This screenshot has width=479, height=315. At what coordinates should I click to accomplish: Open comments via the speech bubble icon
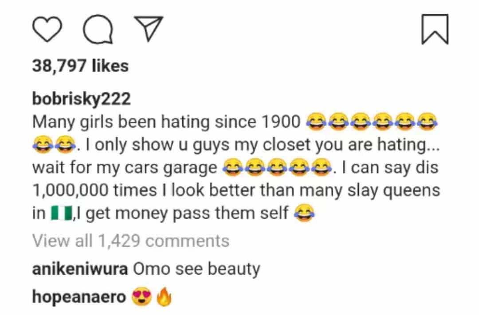[98, 29]
